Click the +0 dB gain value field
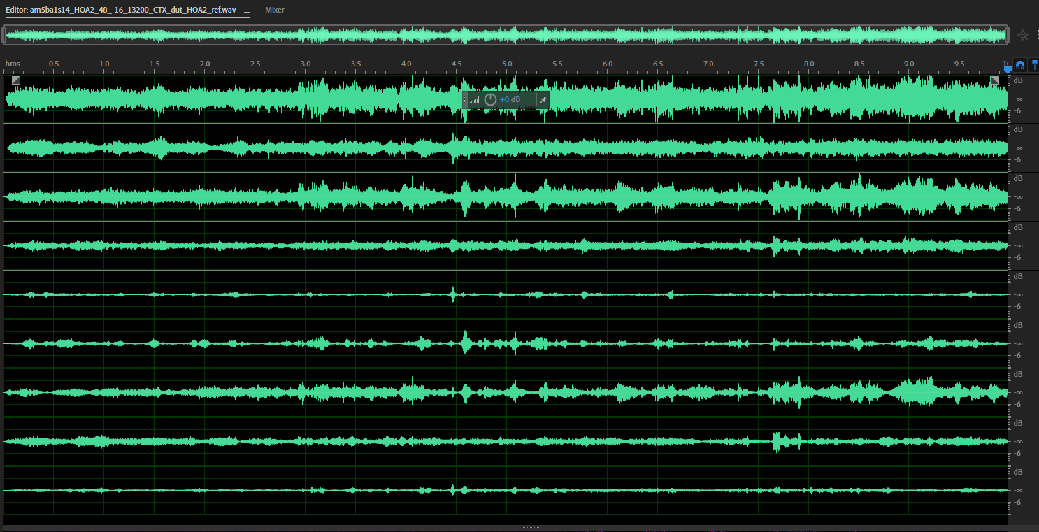The image size is (1039, 532). pos(510,100)
